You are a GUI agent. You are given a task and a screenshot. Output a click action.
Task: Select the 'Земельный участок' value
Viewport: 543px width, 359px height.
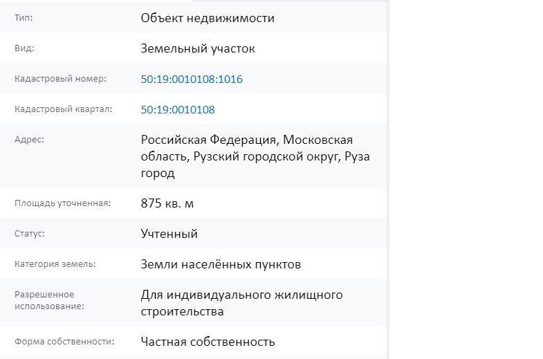coord(198,48)
